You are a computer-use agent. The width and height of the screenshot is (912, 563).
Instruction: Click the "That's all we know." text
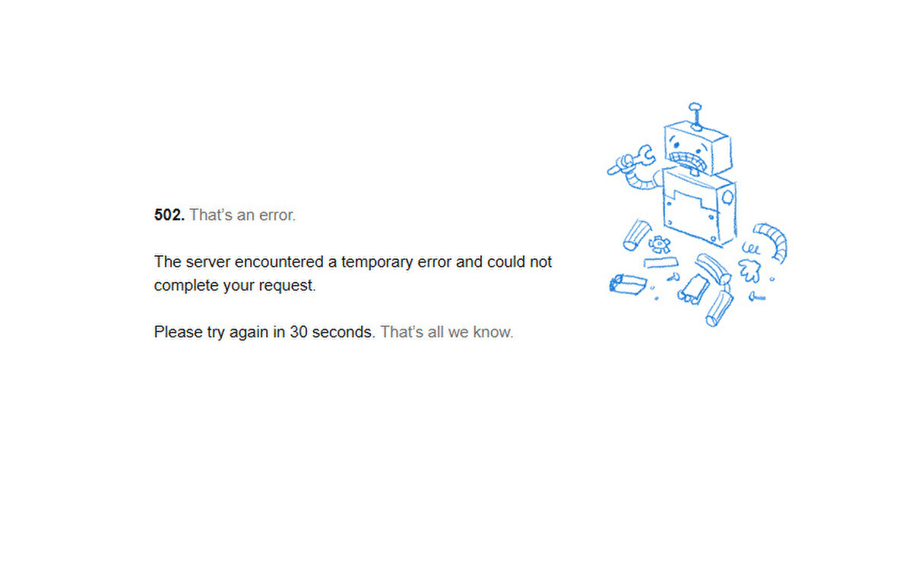tap(447, 333)
